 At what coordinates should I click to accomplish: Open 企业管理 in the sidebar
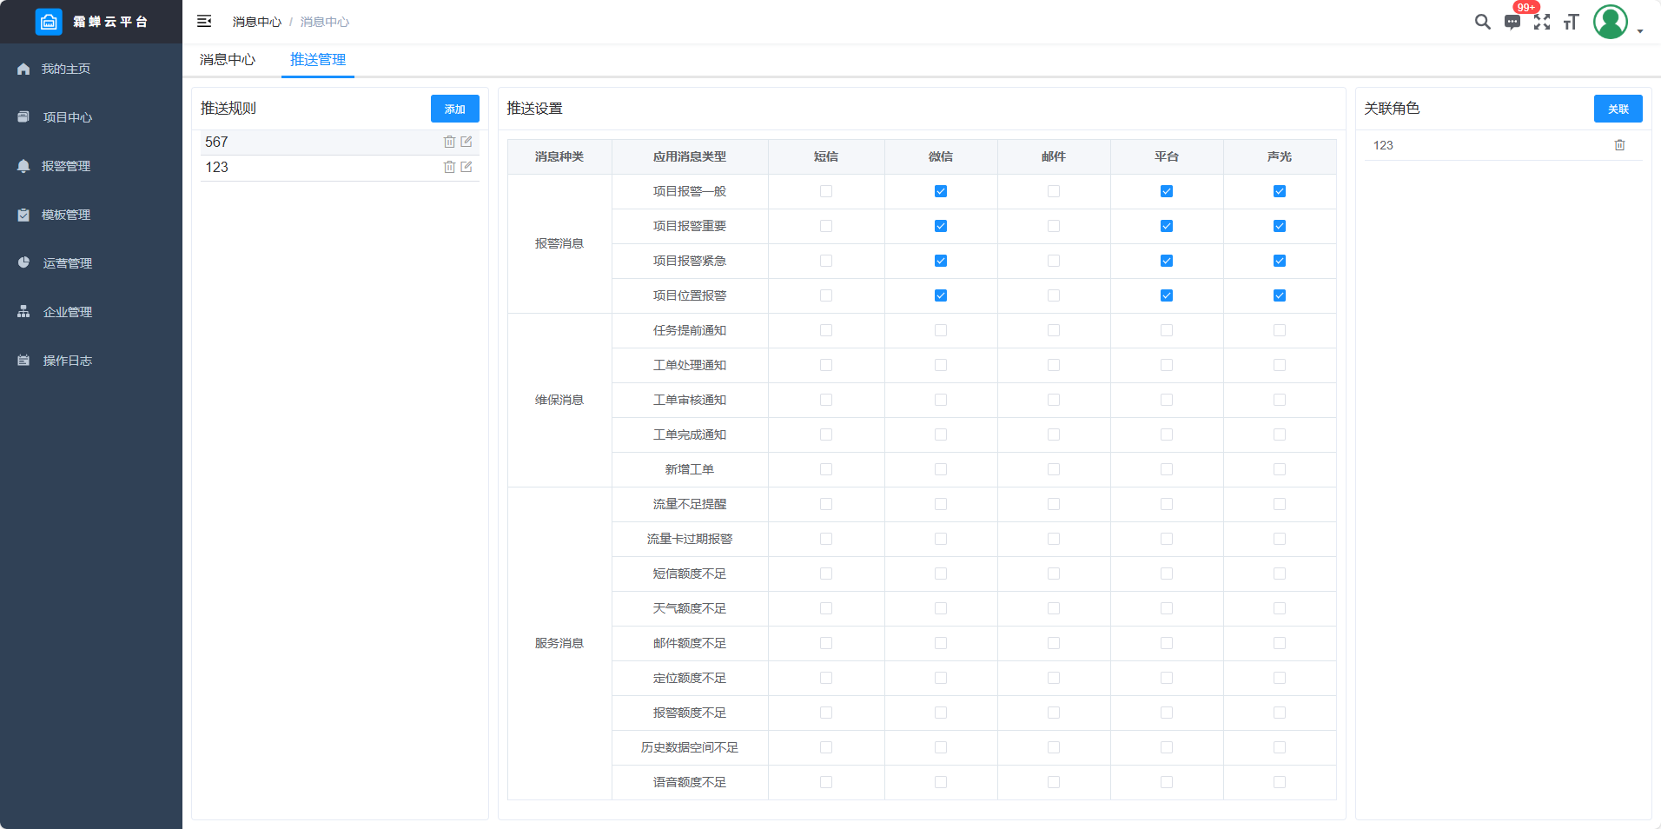68,312
